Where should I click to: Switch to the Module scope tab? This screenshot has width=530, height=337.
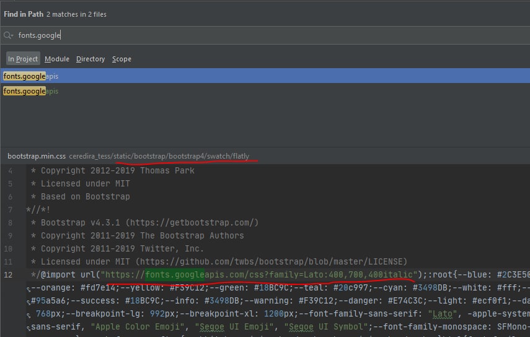point(57,59)
